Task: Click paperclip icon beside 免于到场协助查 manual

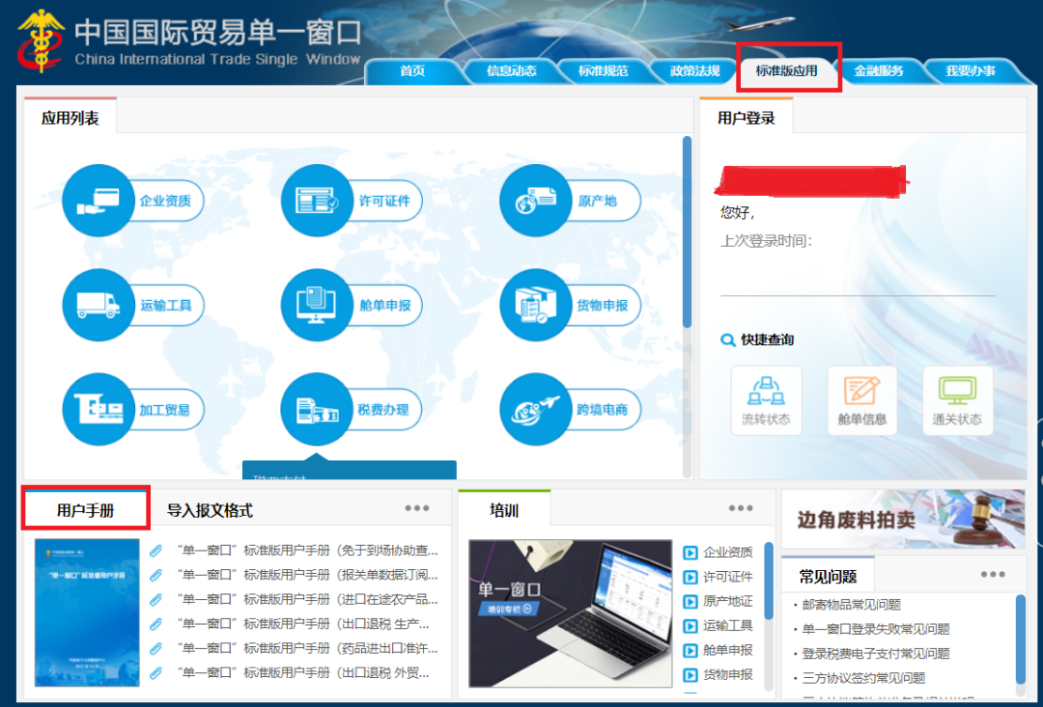Action: click(x=155, y=550)
